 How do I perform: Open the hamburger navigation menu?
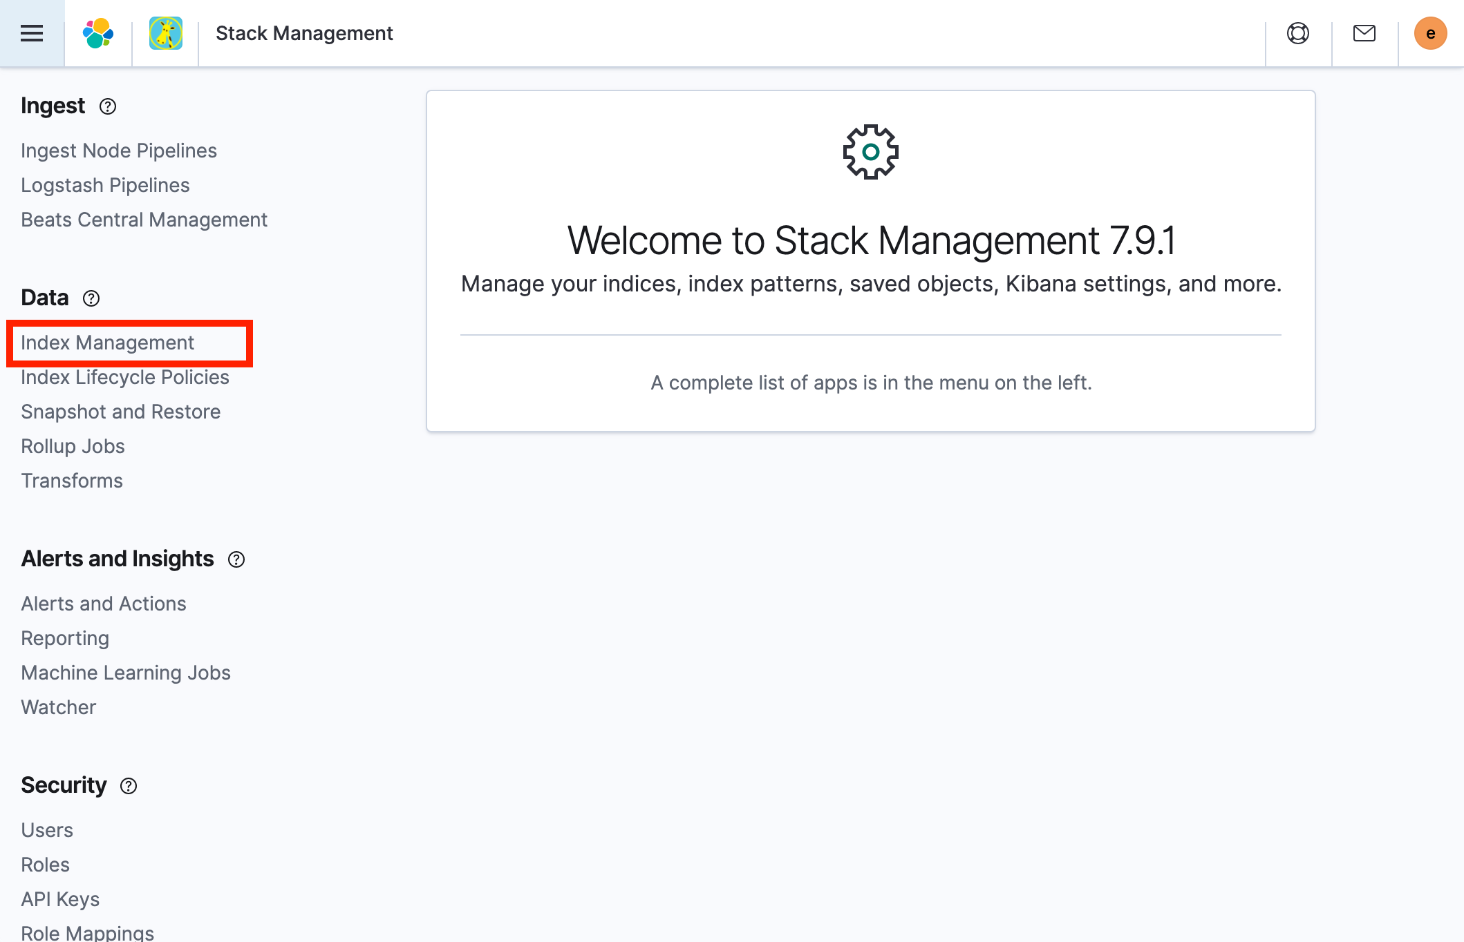pos(32,33)
